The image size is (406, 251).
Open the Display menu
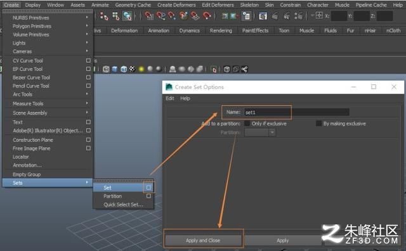[32, 5]
